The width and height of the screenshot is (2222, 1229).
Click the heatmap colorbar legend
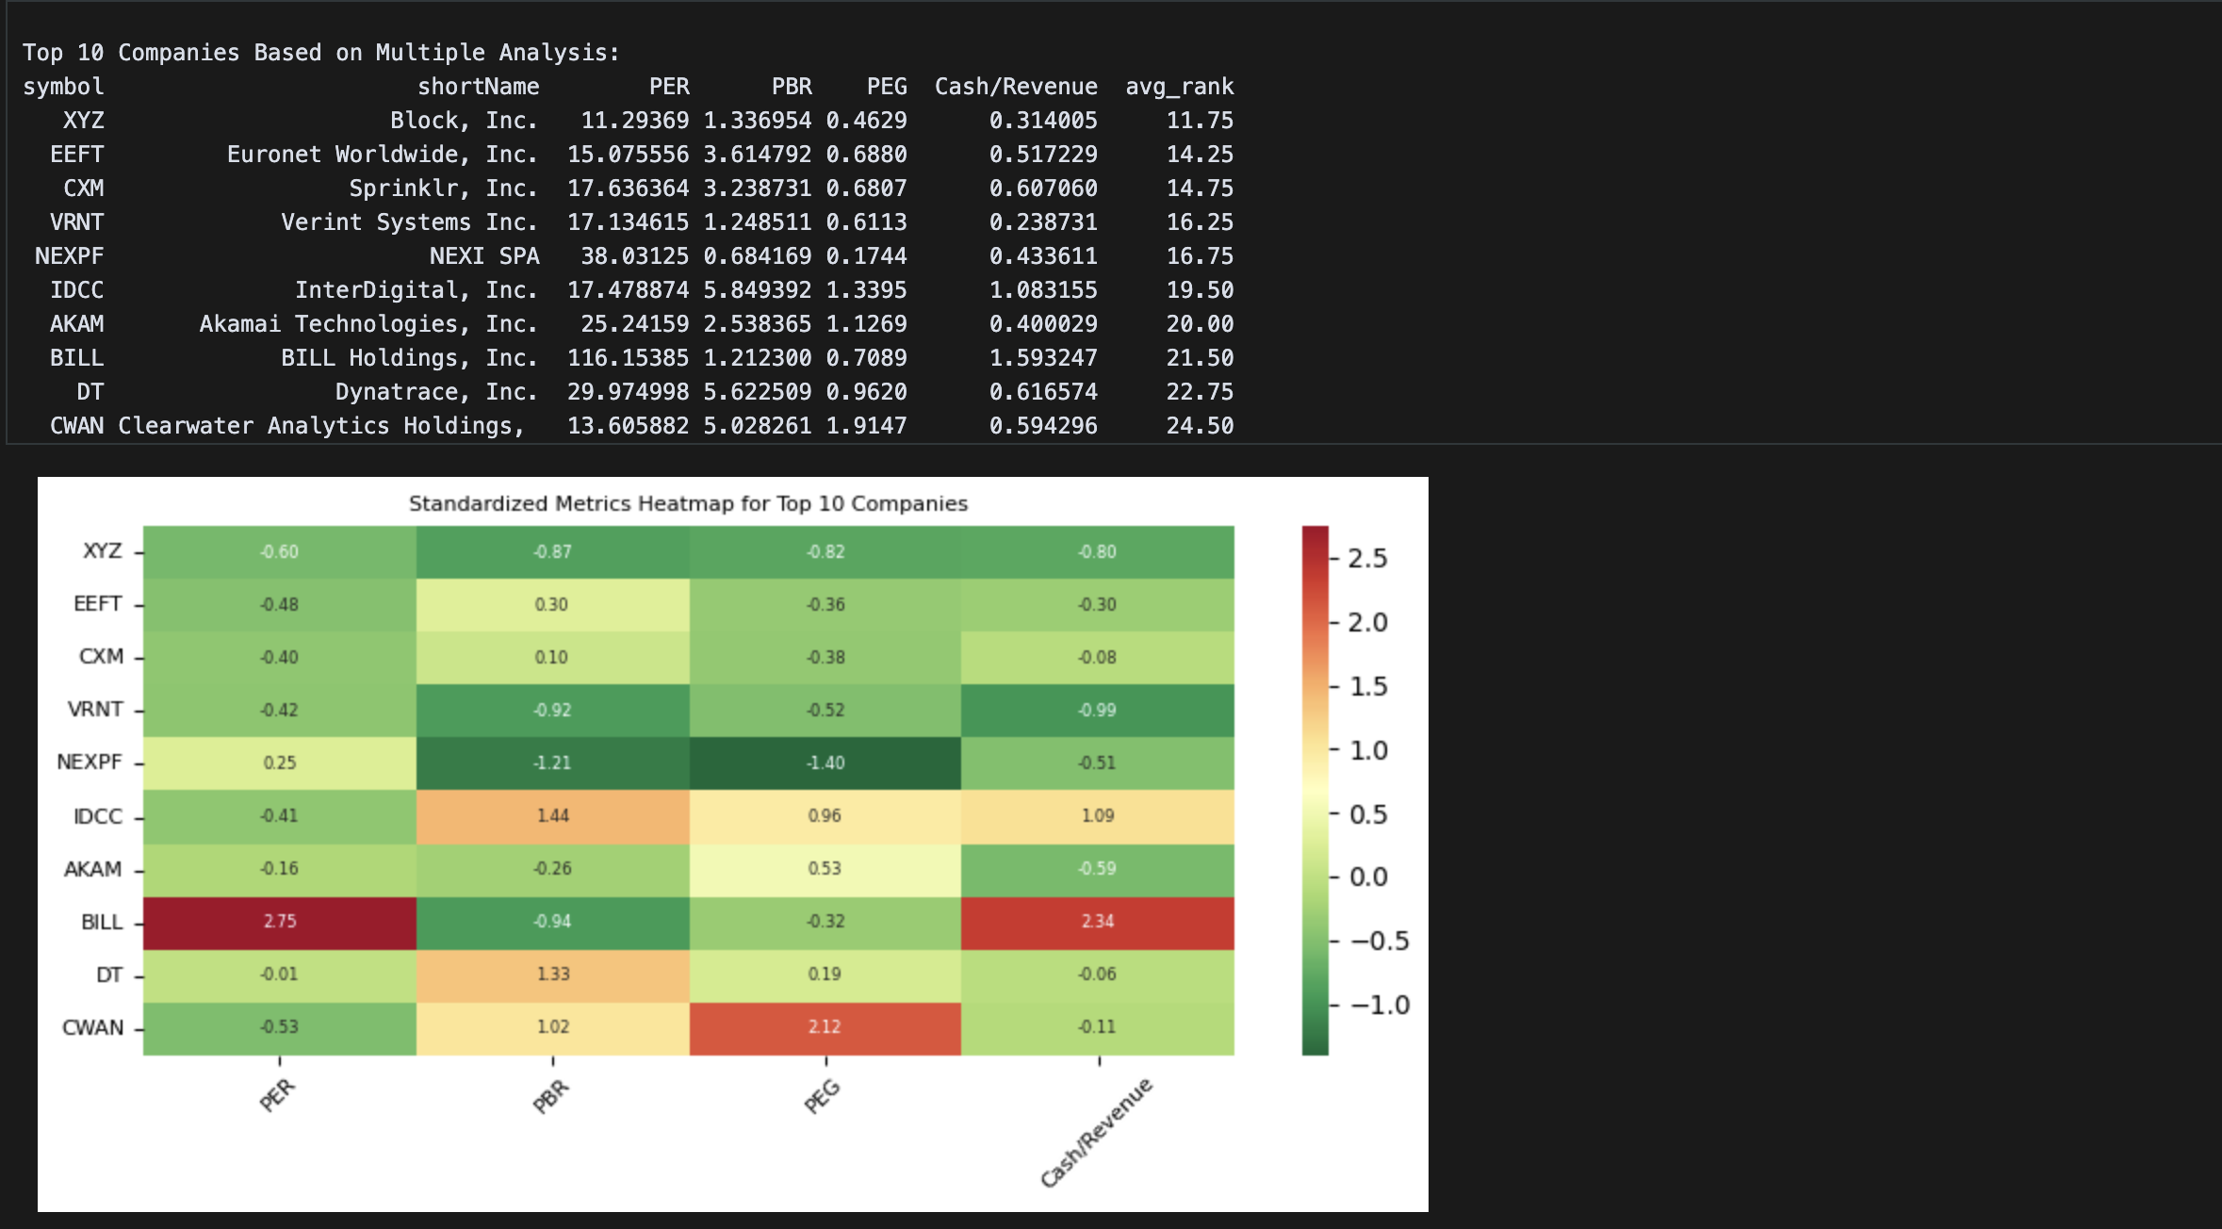click(x=1315, y=790)
